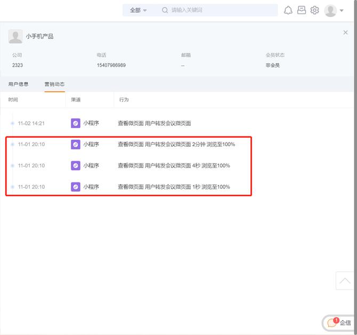
Task: Select the record with 4秒 browsing duration
Action: tap(174, 166)
